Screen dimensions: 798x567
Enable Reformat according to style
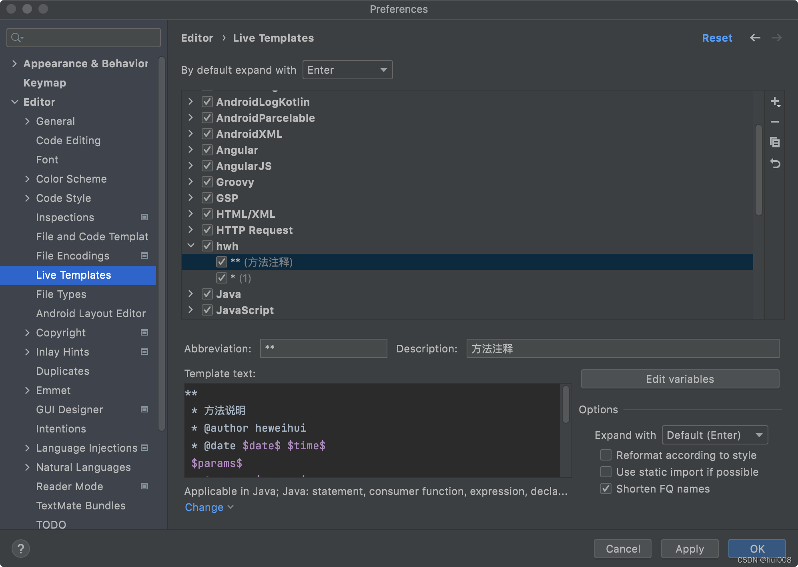(x=606, y=455)
